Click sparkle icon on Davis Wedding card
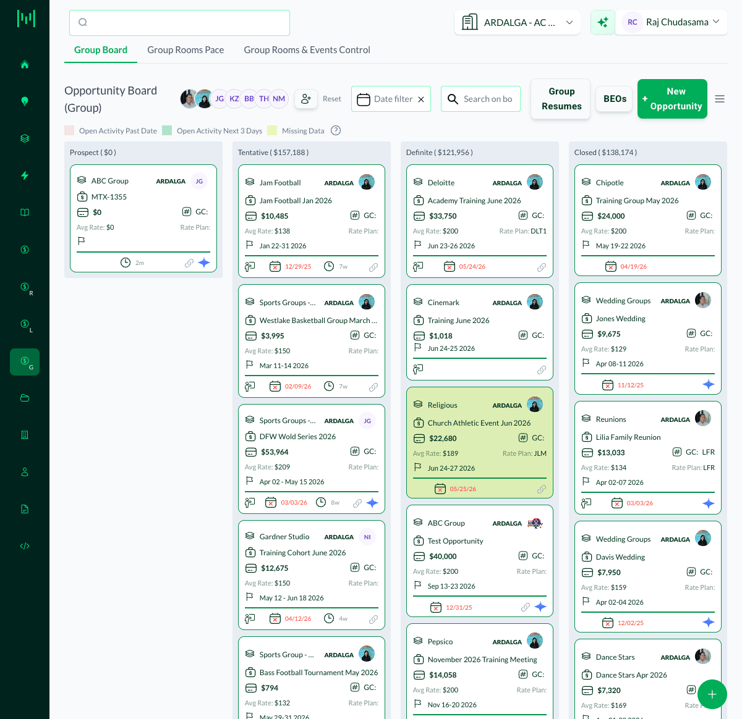 (x=709, y=622)
